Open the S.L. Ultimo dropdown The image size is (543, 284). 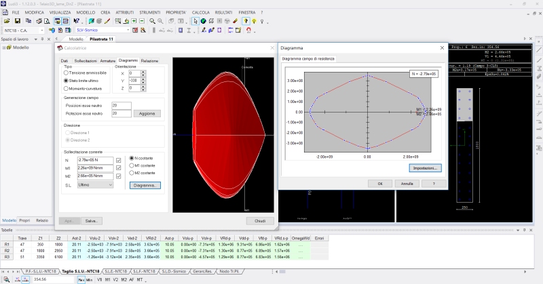(x=94, y=184)
